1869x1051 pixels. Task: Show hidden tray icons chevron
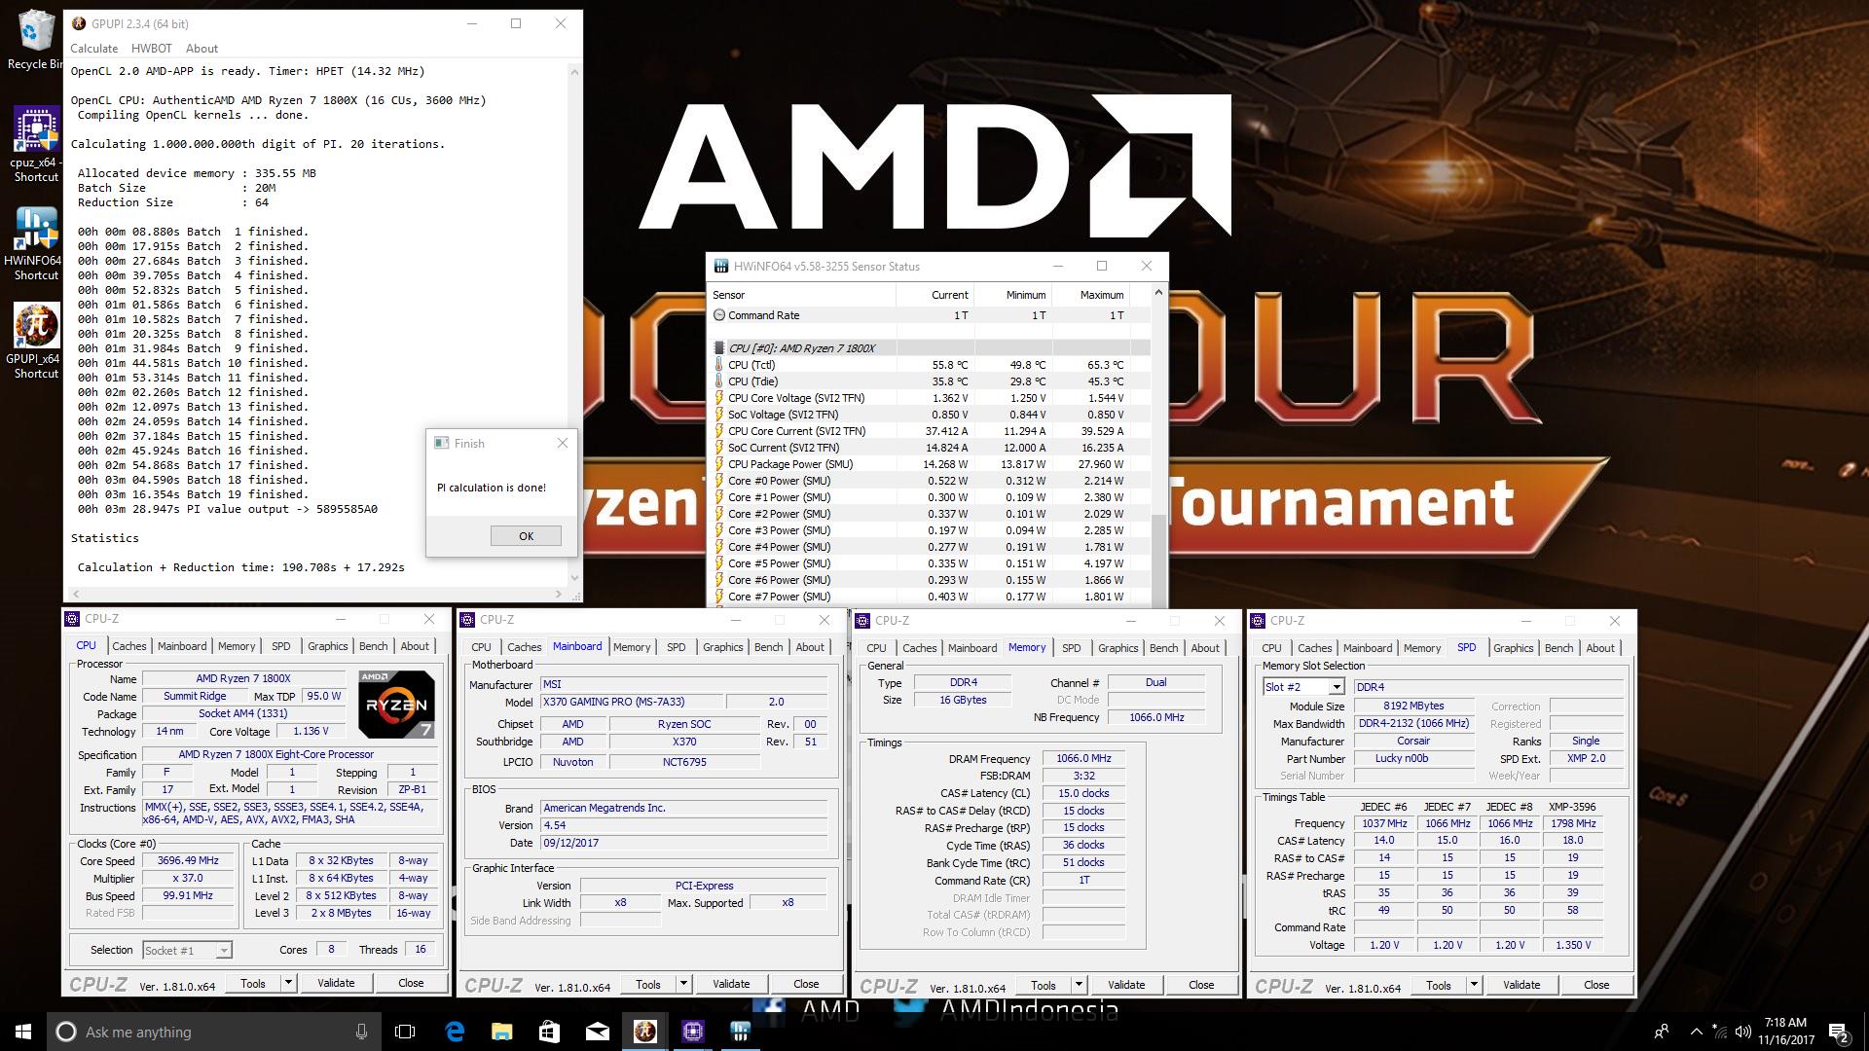pos(1696,1032)
